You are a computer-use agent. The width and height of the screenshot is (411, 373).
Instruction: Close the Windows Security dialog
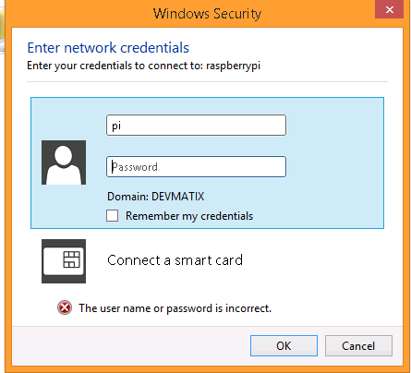(389, 9)
